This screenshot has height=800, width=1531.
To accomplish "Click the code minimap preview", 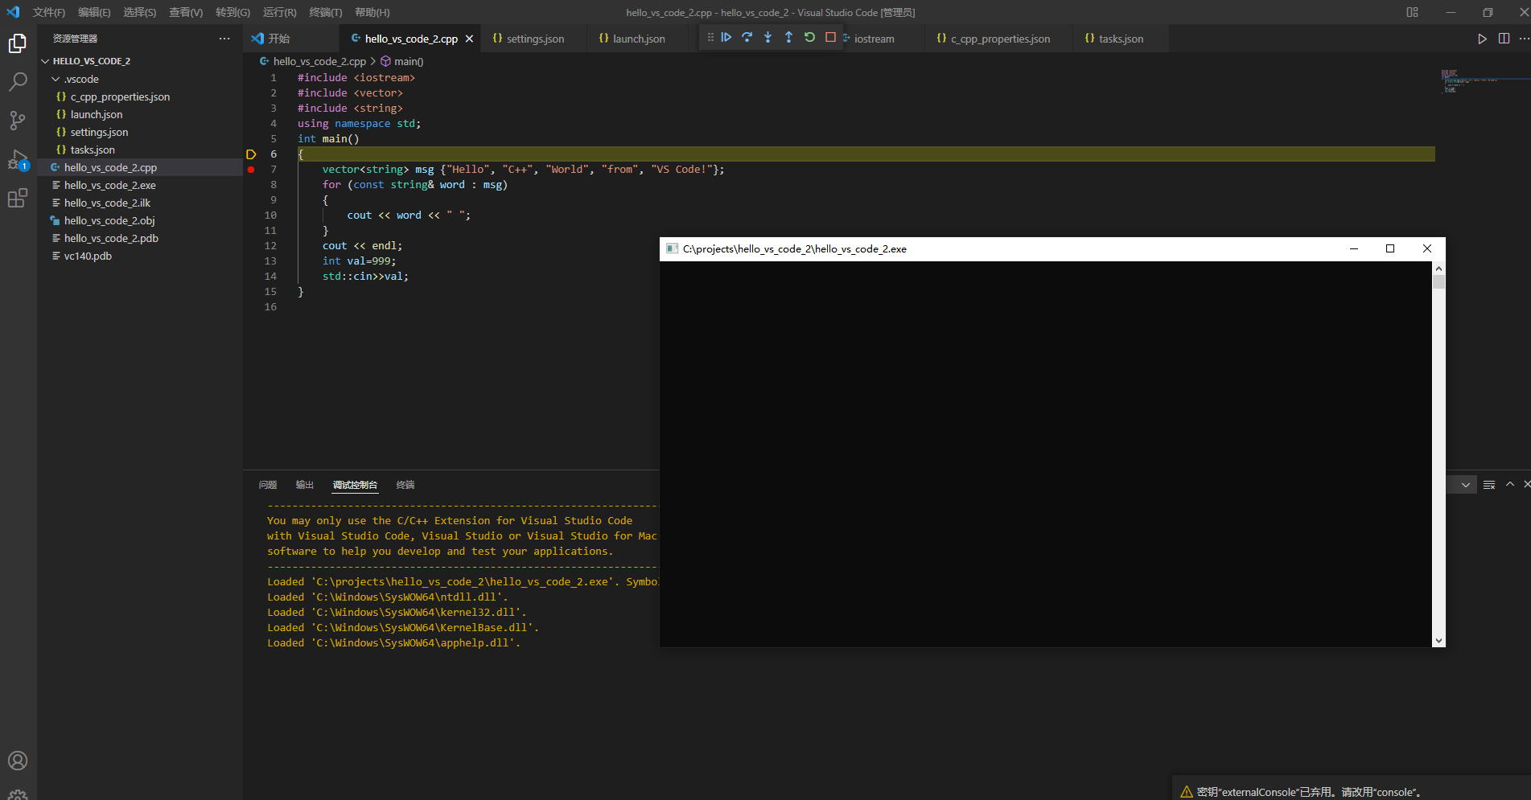I will (x=1469, y=81).
